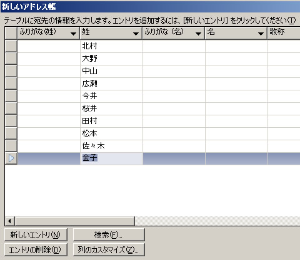Click the horizontal scrollbar left arrow
Viewport: 300px width, 260px height.
9,221
